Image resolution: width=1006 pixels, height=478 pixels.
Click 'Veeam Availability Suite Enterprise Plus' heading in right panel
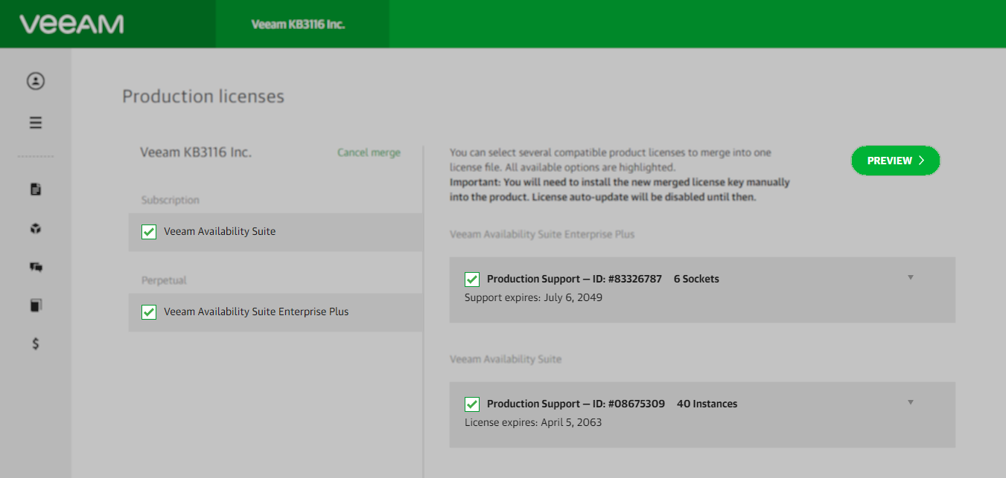(542, 234)
